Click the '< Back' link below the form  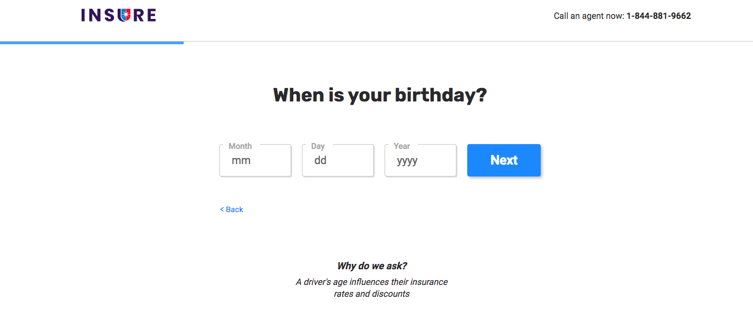232,209
